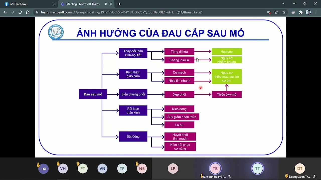
Task: Open the browser home page icon
Action: click(x=28, y=12)
